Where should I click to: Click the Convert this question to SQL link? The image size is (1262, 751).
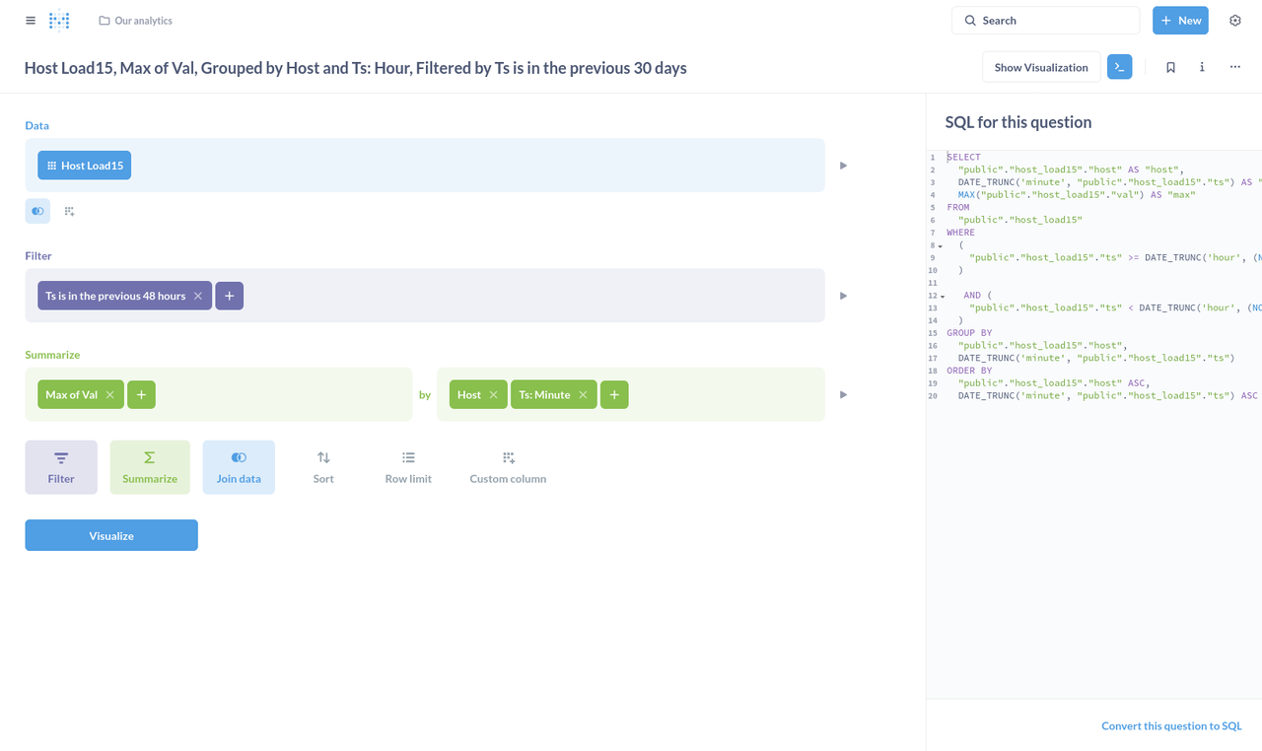point(1171,725)
